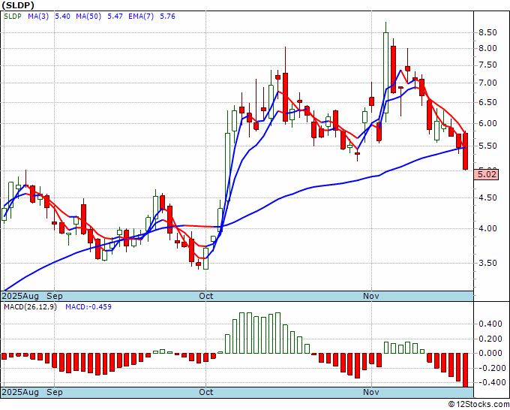Click the 0.000 MACD axis label
Screen dimensions: 510x410
490,354
